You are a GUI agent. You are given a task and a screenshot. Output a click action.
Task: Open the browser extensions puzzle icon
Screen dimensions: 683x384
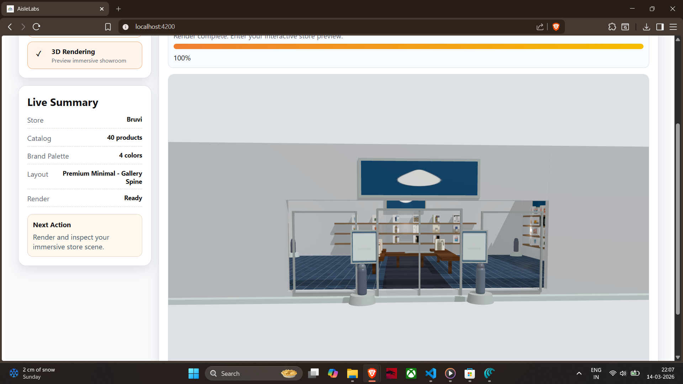pos(612,27)
